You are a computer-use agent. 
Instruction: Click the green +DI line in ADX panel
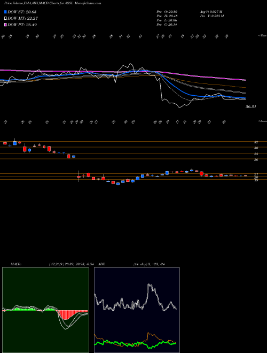tap(135, 344)
